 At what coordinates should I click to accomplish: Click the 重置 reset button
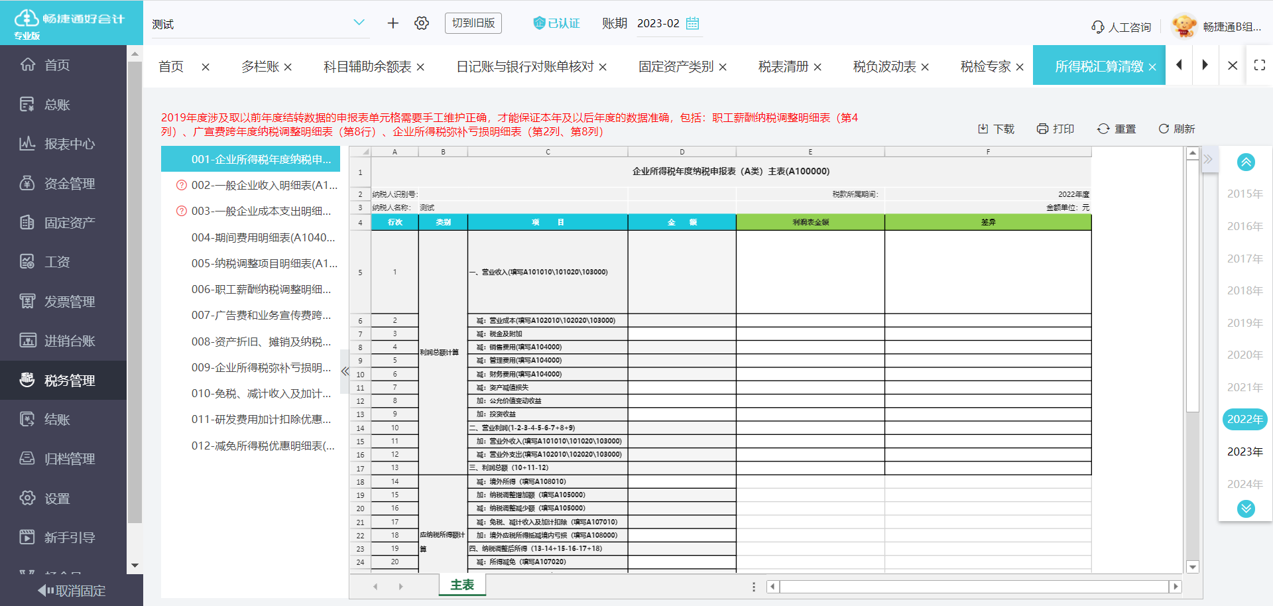pyautogui.click(x=1117, y=129)
